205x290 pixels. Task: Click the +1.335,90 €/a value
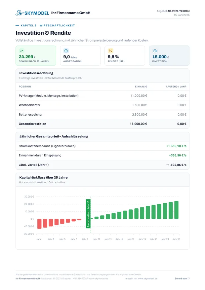176,146
